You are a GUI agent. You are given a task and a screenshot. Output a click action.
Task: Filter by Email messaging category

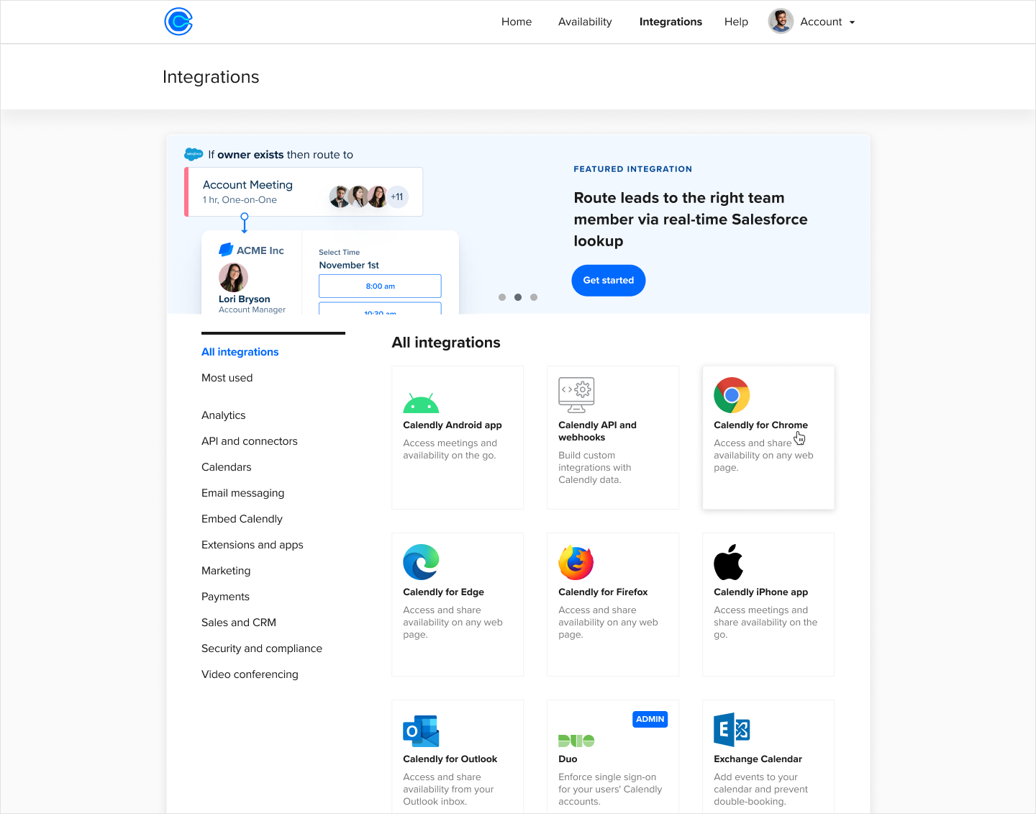tap(242, 493)
